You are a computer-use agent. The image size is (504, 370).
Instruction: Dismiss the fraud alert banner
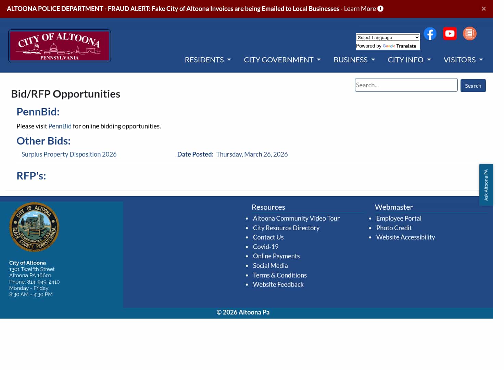484,9
